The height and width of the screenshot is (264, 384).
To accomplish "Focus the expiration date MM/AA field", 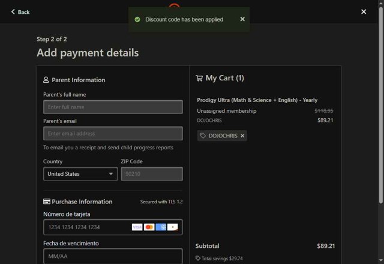I will [x=113, y=256].
